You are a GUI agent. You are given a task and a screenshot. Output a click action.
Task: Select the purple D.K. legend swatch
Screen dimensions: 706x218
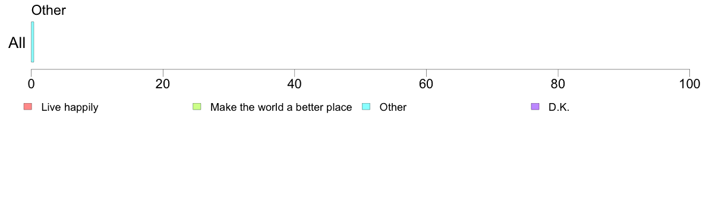[x=535, y=107]
